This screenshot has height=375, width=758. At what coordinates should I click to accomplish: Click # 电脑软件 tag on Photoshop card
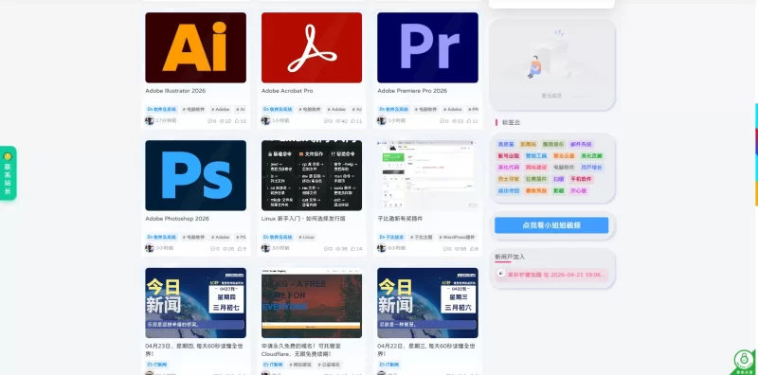point(194,238)
